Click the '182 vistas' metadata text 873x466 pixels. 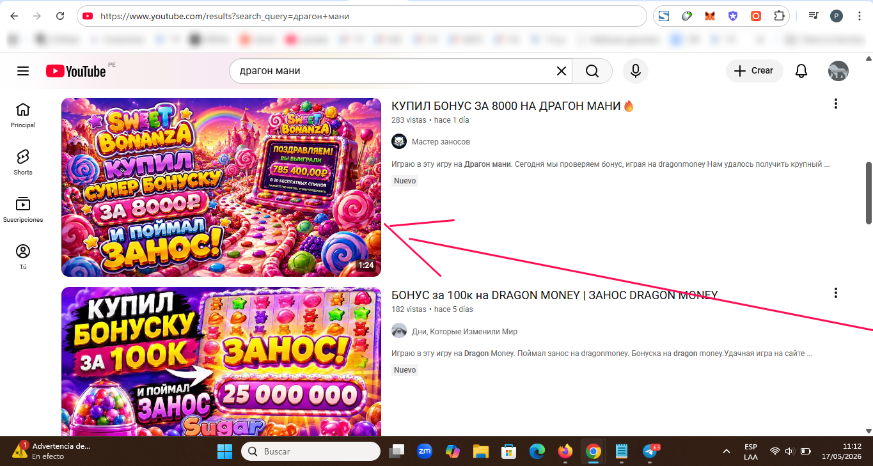tap(409, 309)
